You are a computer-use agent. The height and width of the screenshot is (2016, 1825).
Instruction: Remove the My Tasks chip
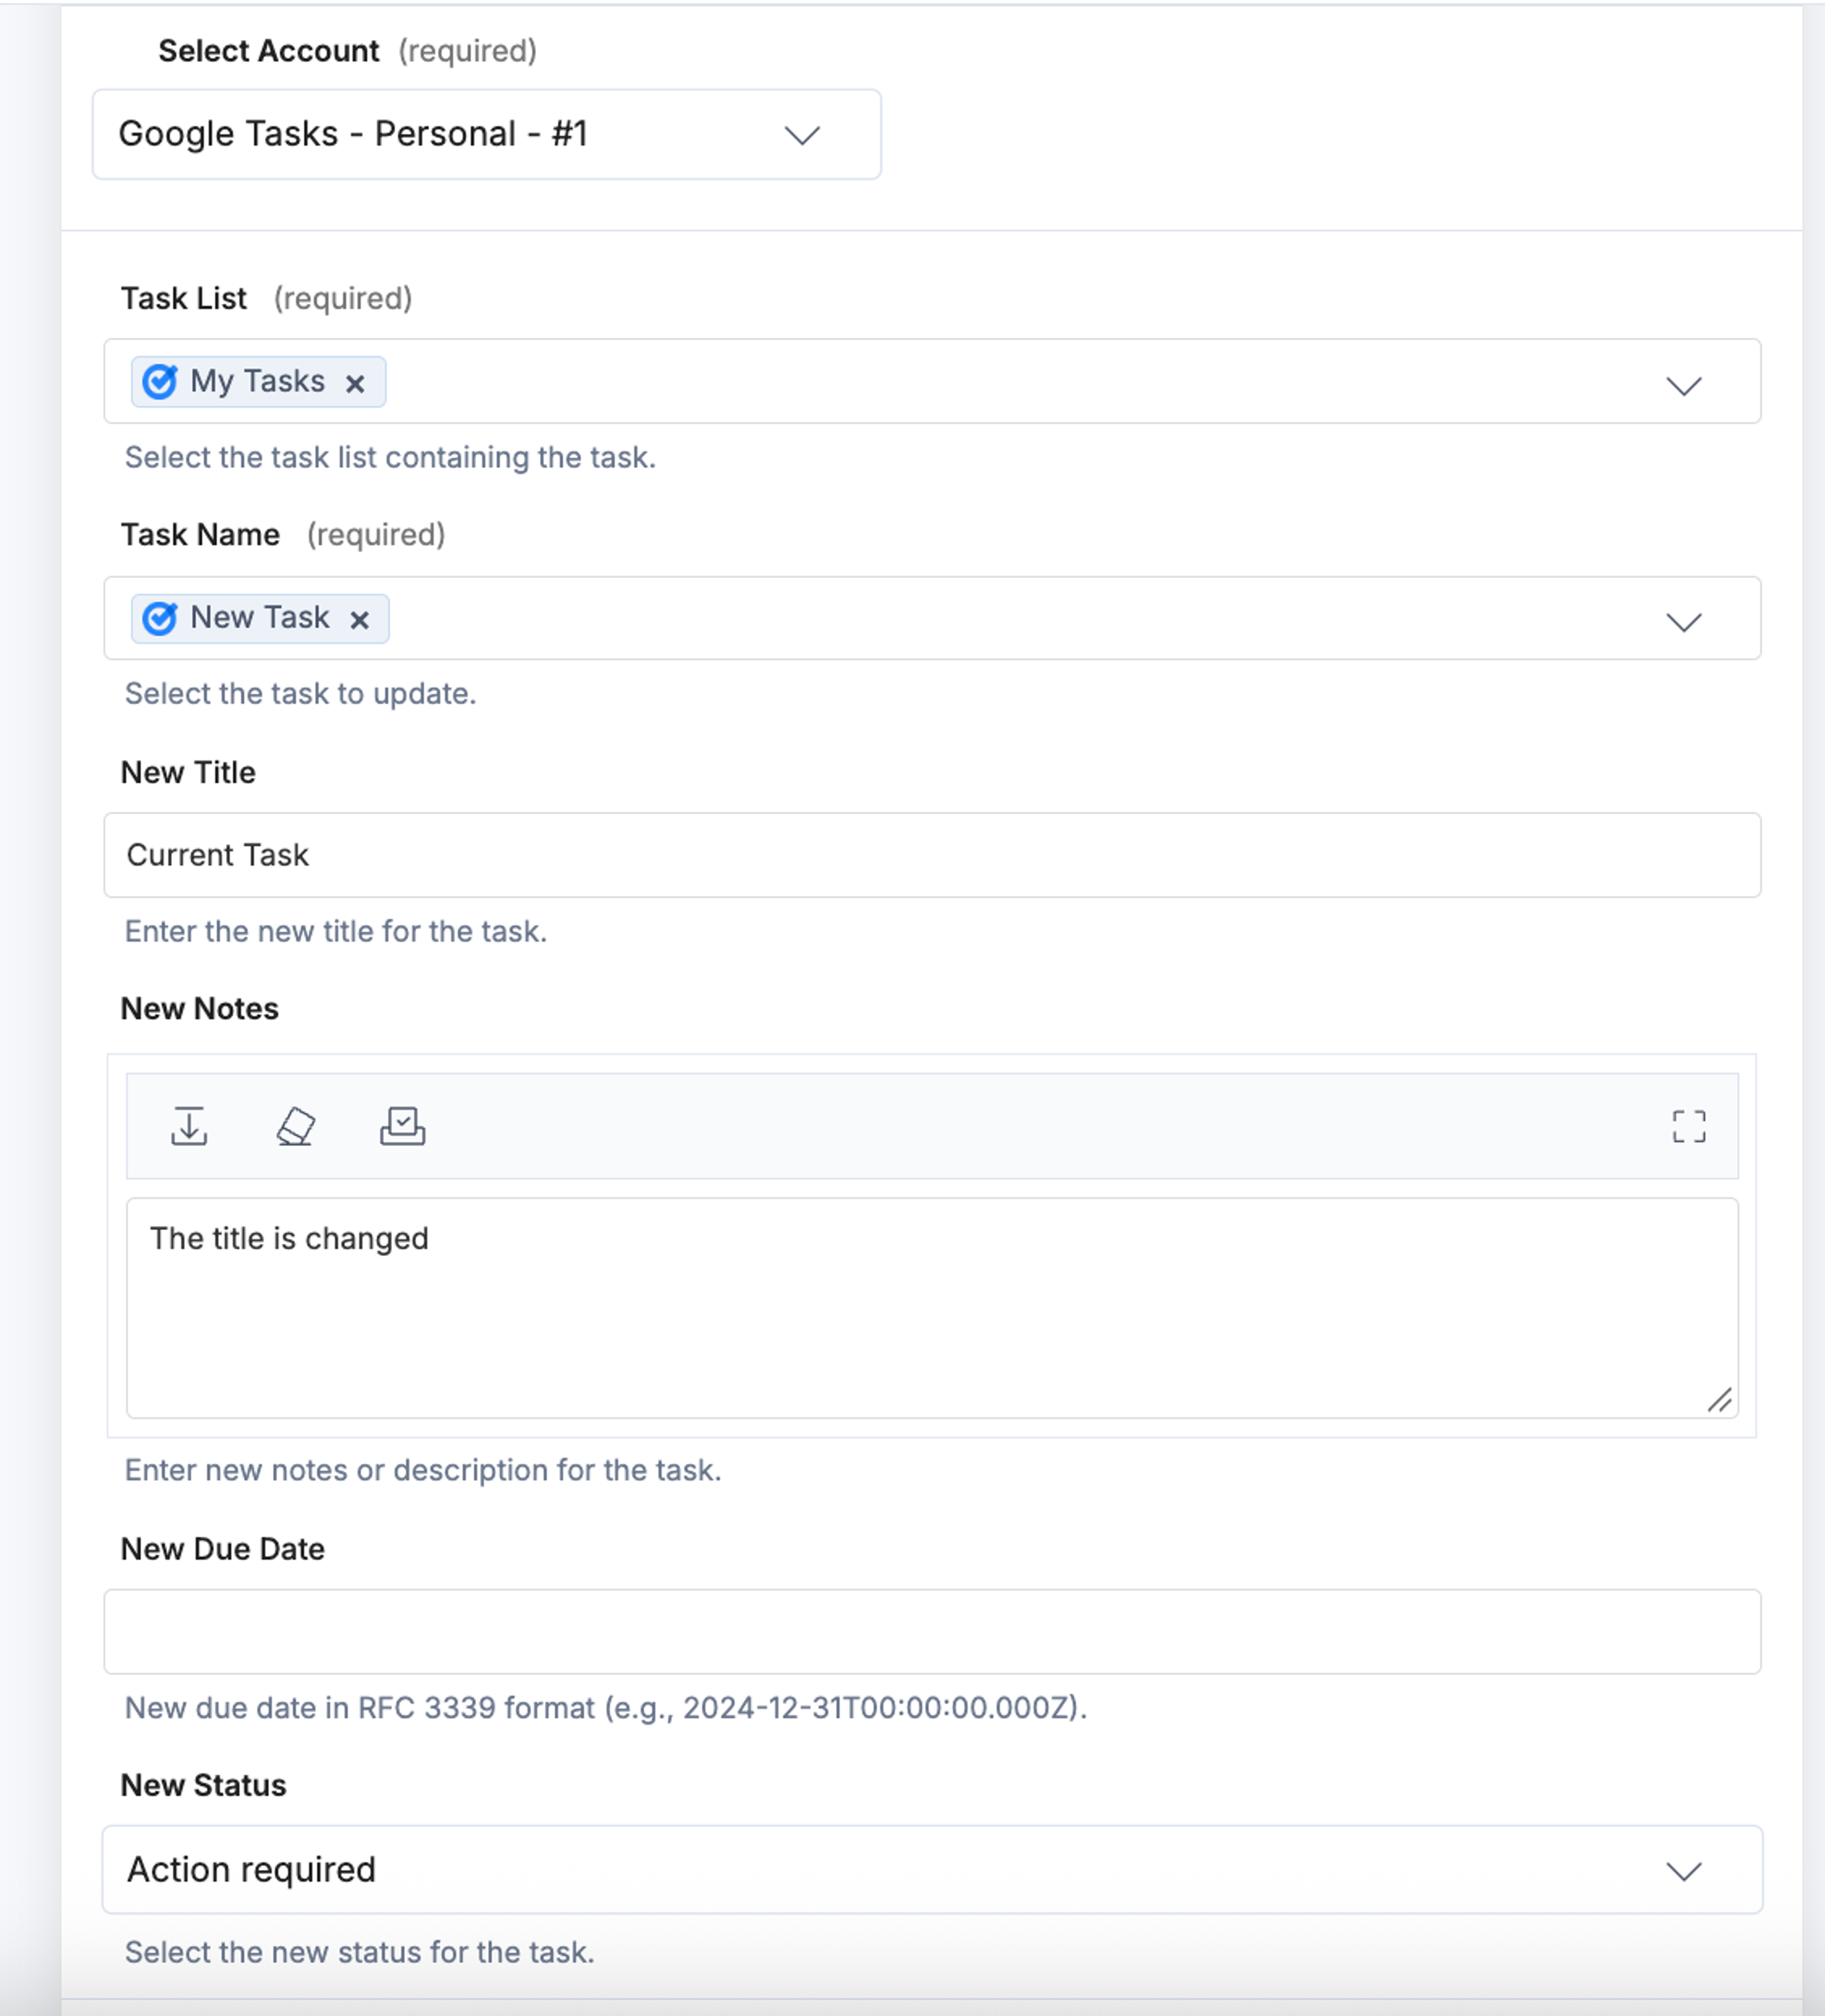(354, 384)
